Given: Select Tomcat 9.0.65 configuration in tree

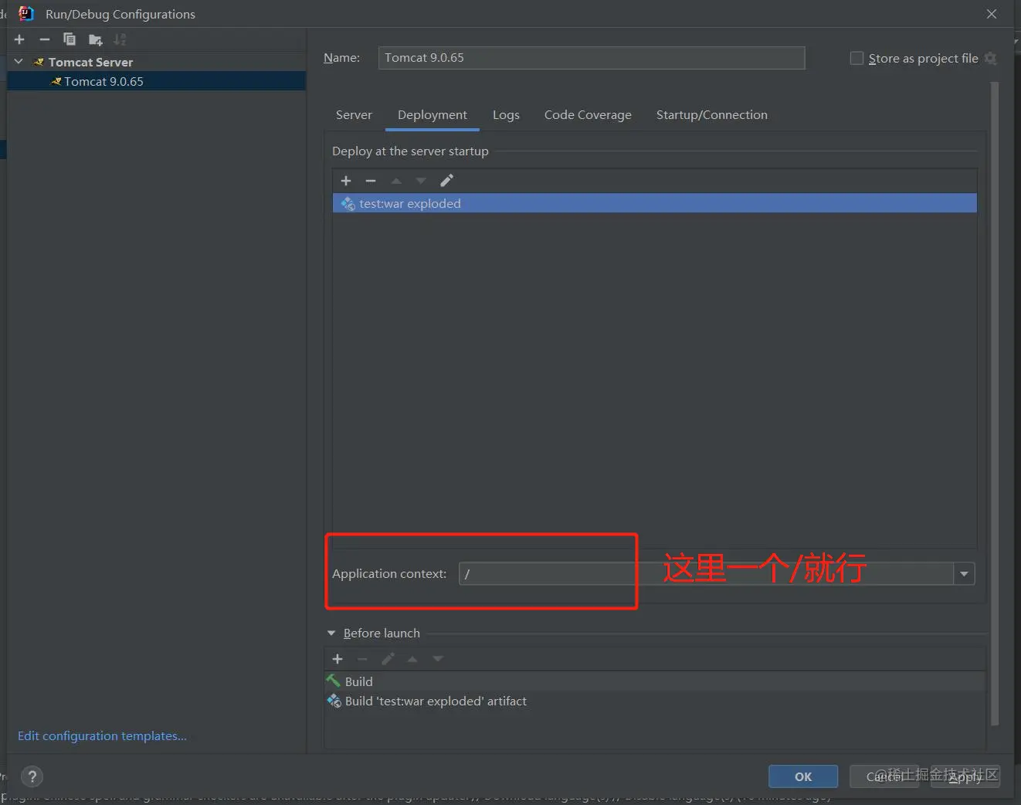Looking at the screenshot, I should (x=157, y=81).
